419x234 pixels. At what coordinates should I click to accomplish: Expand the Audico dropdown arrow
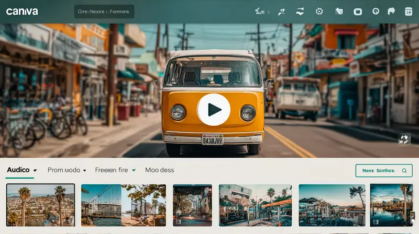click(35, 171)
